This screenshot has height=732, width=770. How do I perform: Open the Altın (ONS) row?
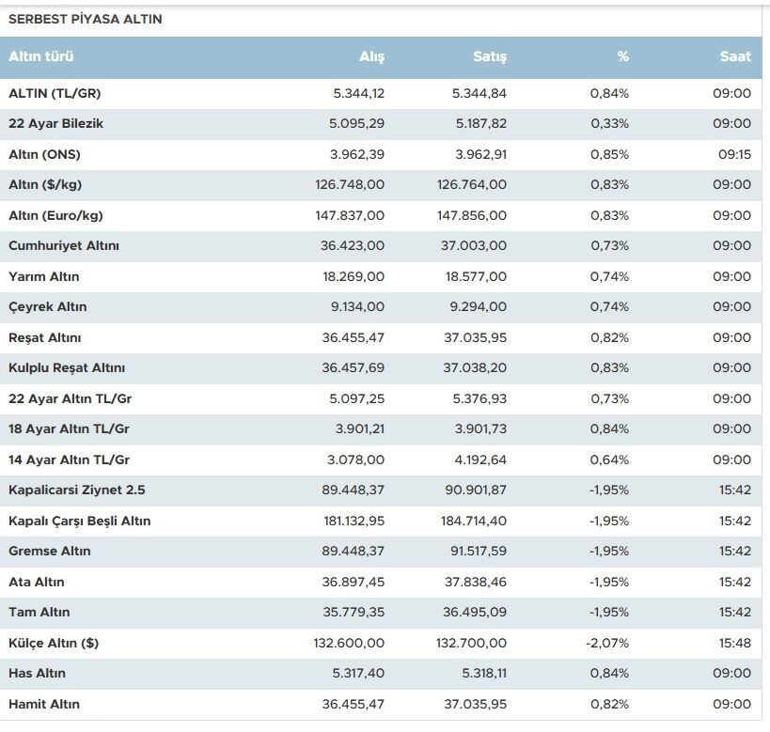[381, 155]
